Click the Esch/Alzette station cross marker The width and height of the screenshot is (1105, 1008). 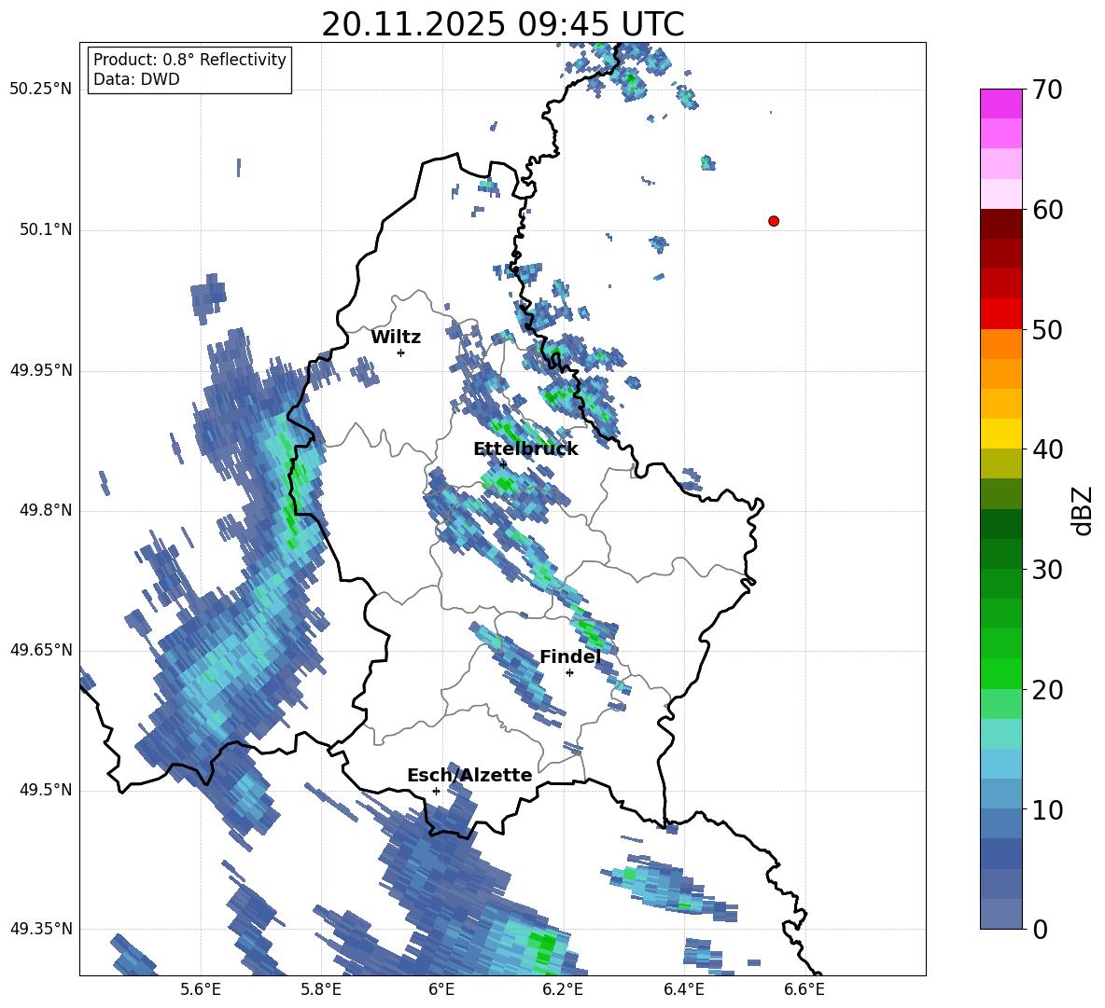(x=436, y=791)
